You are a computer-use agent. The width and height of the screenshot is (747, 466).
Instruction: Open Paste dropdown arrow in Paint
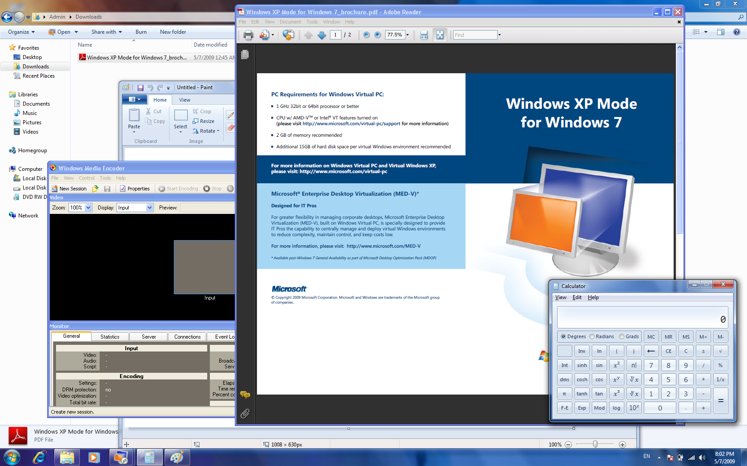pyautogui.click(x=134, y=131)
